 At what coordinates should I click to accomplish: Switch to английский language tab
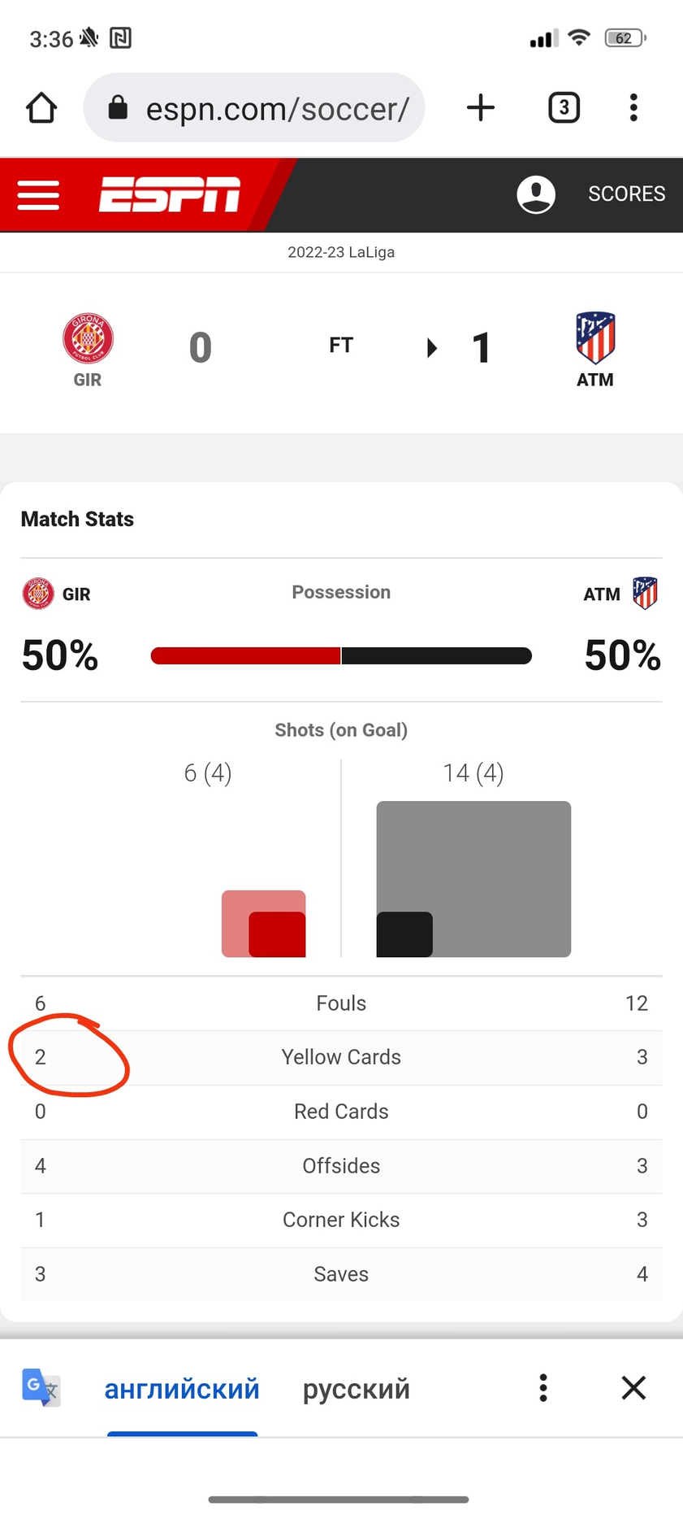182,1389
